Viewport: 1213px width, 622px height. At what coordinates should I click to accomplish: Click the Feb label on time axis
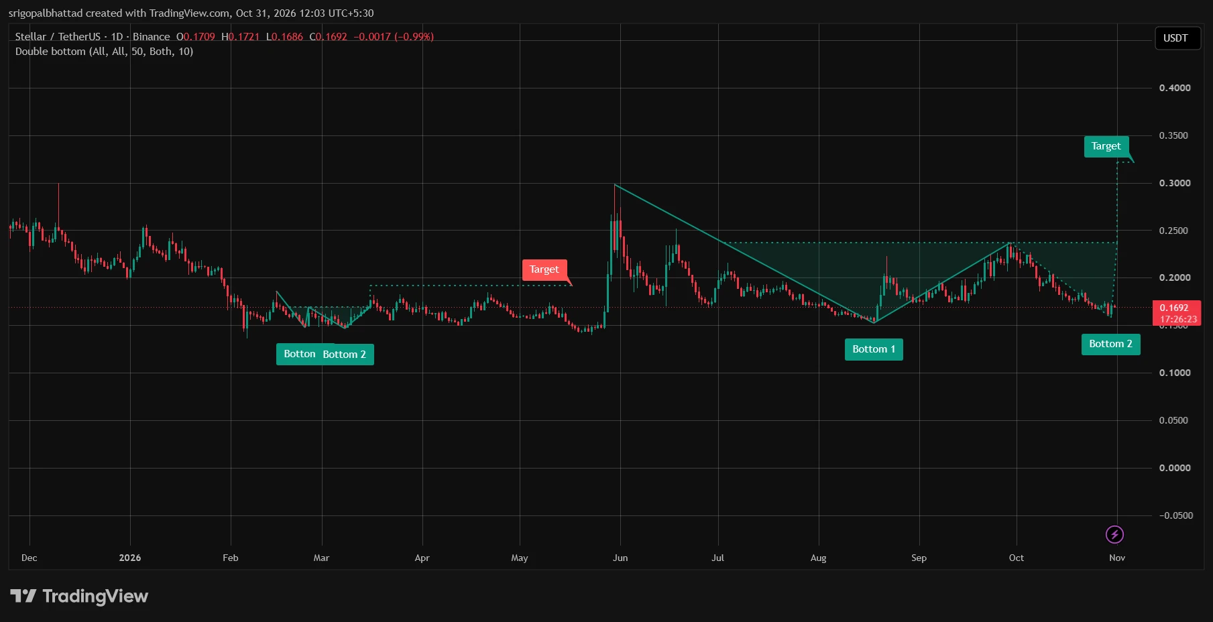231,558
